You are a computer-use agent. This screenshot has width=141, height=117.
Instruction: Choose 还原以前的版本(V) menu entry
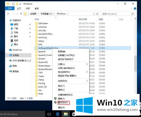click(x=66, y=68)
